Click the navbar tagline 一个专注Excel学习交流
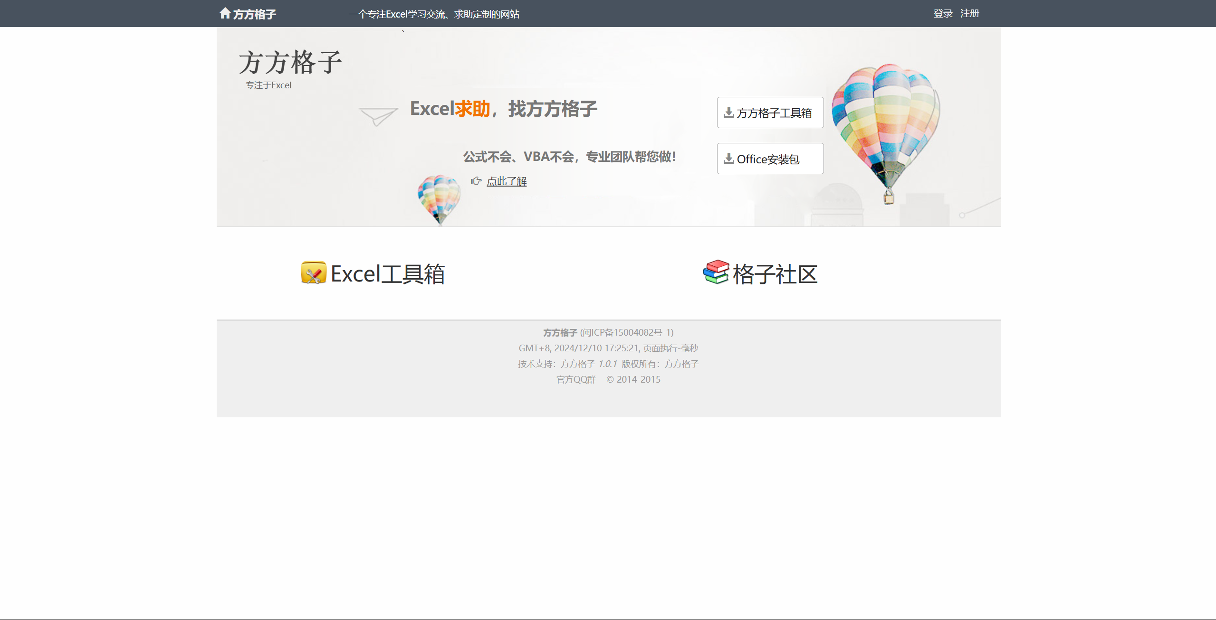 point(434,14)
